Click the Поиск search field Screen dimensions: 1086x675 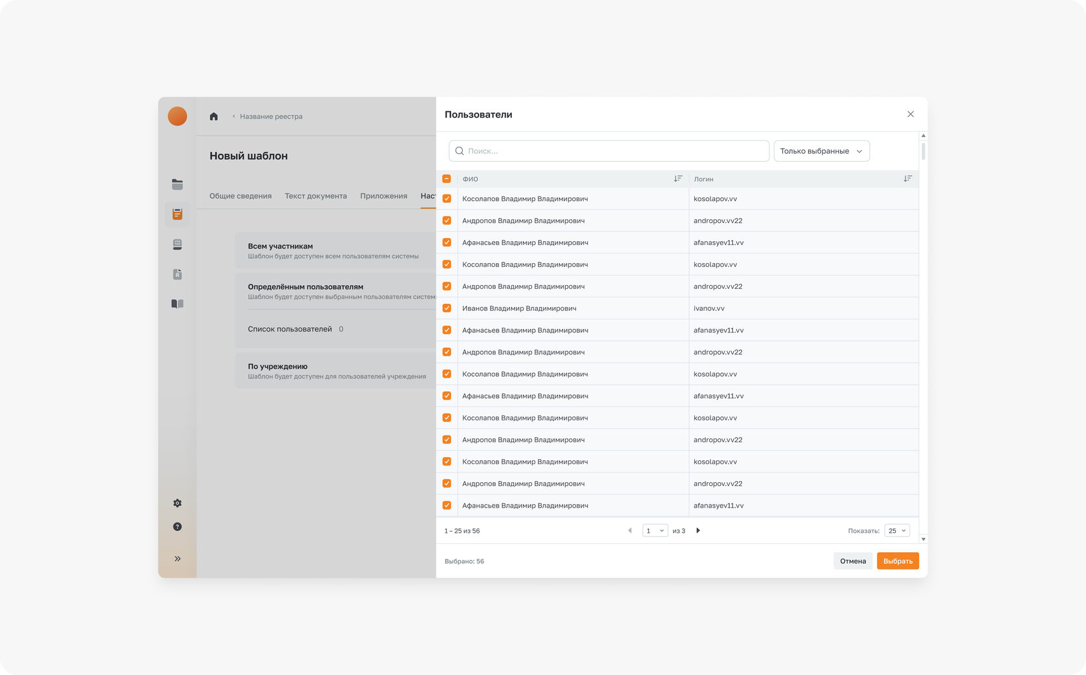(609, 151)
